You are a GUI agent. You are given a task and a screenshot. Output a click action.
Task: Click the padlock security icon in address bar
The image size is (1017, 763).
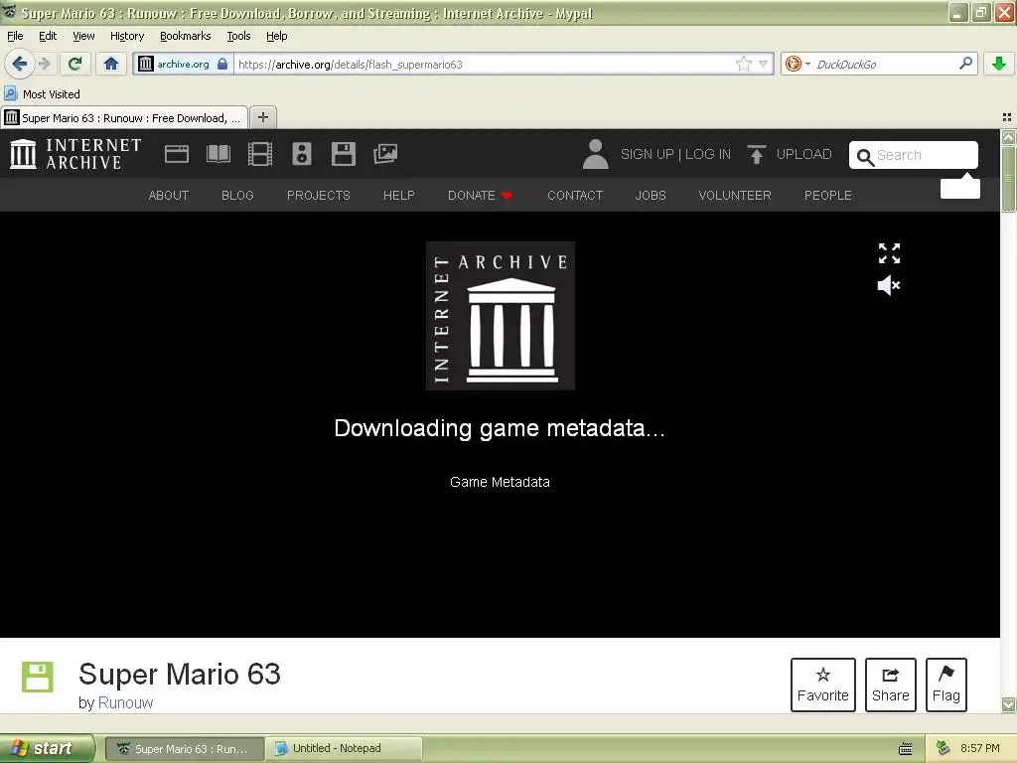point(222,64)
